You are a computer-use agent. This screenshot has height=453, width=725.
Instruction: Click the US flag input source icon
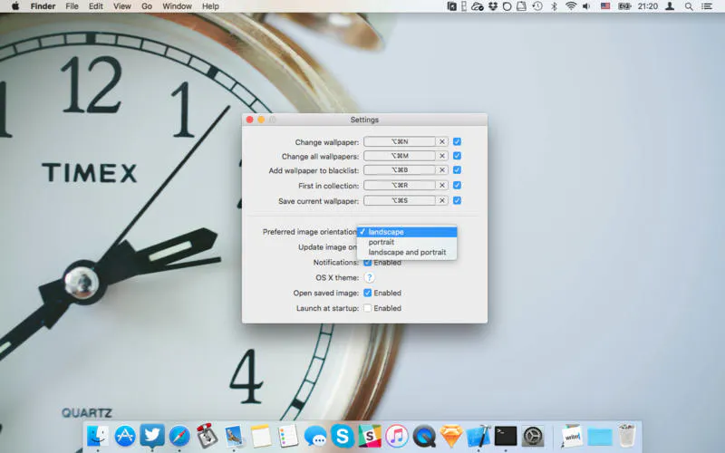[x=605, y=6]
